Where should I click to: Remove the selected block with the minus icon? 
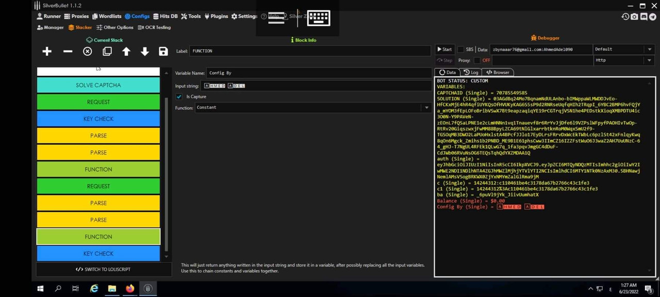tap(68, 51)
